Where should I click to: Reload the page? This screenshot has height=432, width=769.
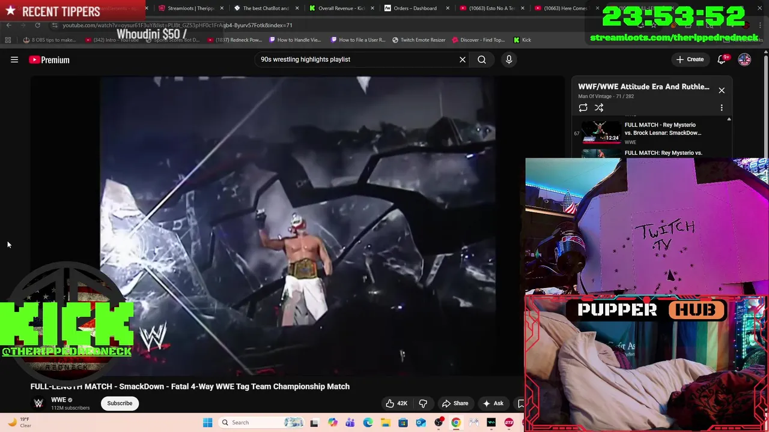point(37,25)
